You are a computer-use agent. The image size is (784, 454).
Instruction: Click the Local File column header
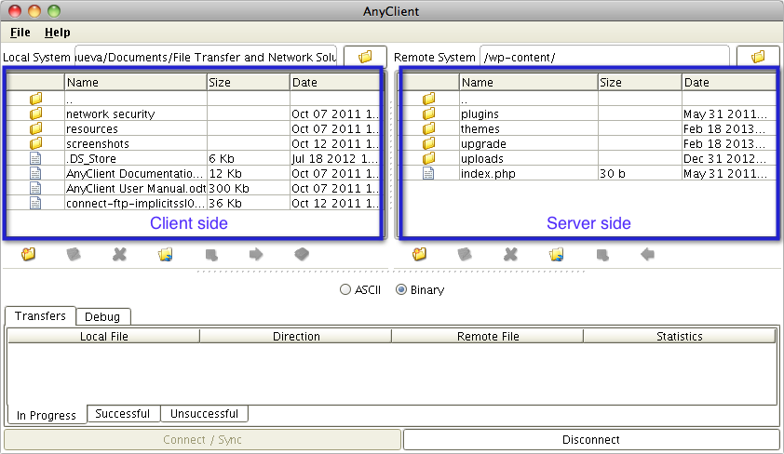(x=104, y=336)
